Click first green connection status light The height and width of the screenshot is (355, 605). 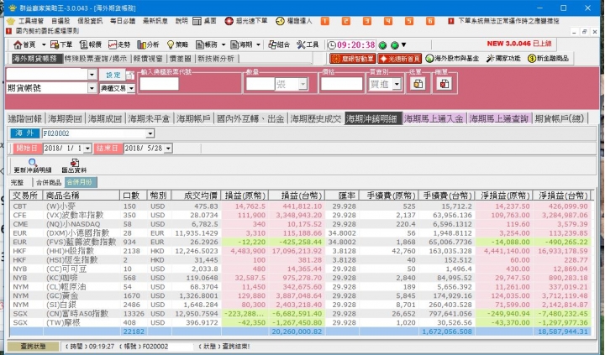tap(383, 45)
